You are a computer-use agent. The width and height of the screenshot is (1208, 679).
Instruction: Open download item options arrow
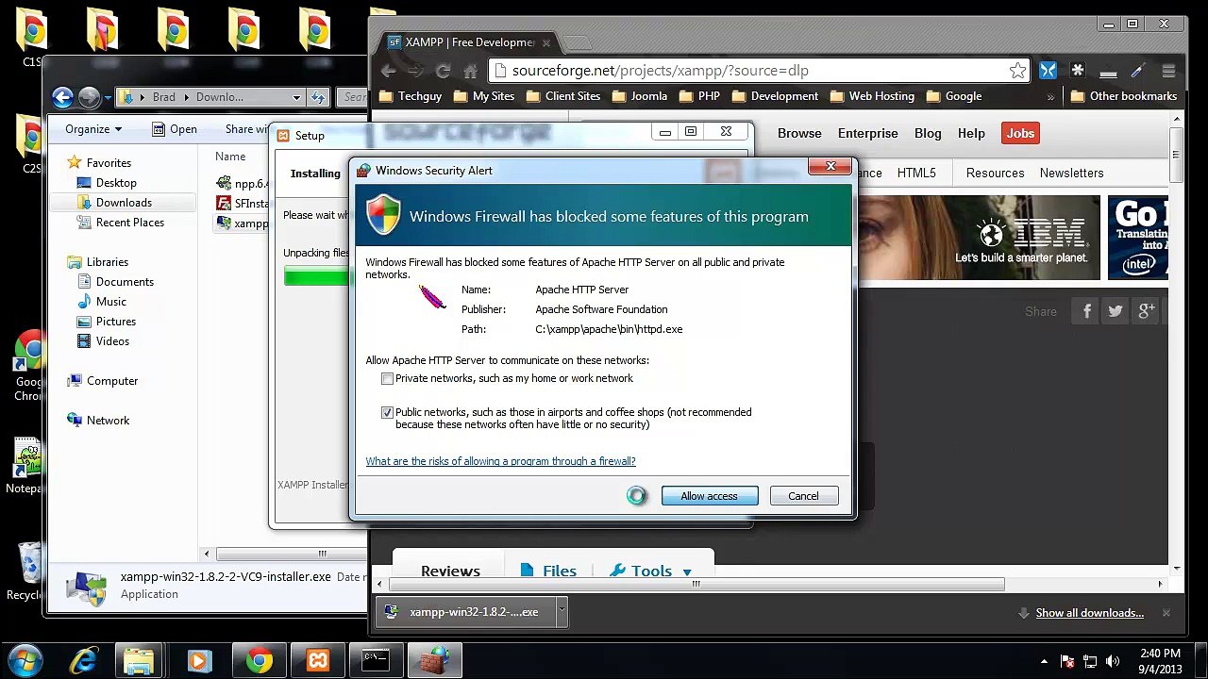[x=561, y=612]
